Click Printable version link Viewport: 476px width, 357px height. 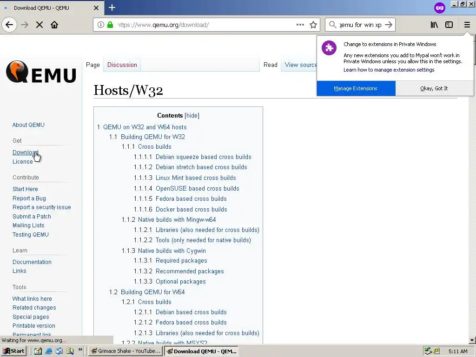point(34,326)
